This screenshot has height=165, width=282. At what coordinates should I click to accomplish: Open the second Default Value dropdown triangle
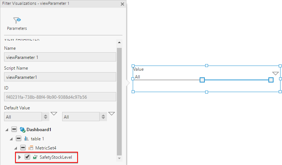[x=111, y=114]
